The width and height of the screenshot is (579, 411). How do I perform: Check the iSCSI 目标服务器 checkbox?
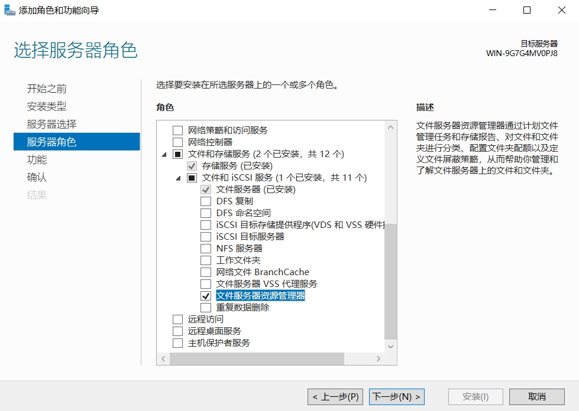click(206, 237)
